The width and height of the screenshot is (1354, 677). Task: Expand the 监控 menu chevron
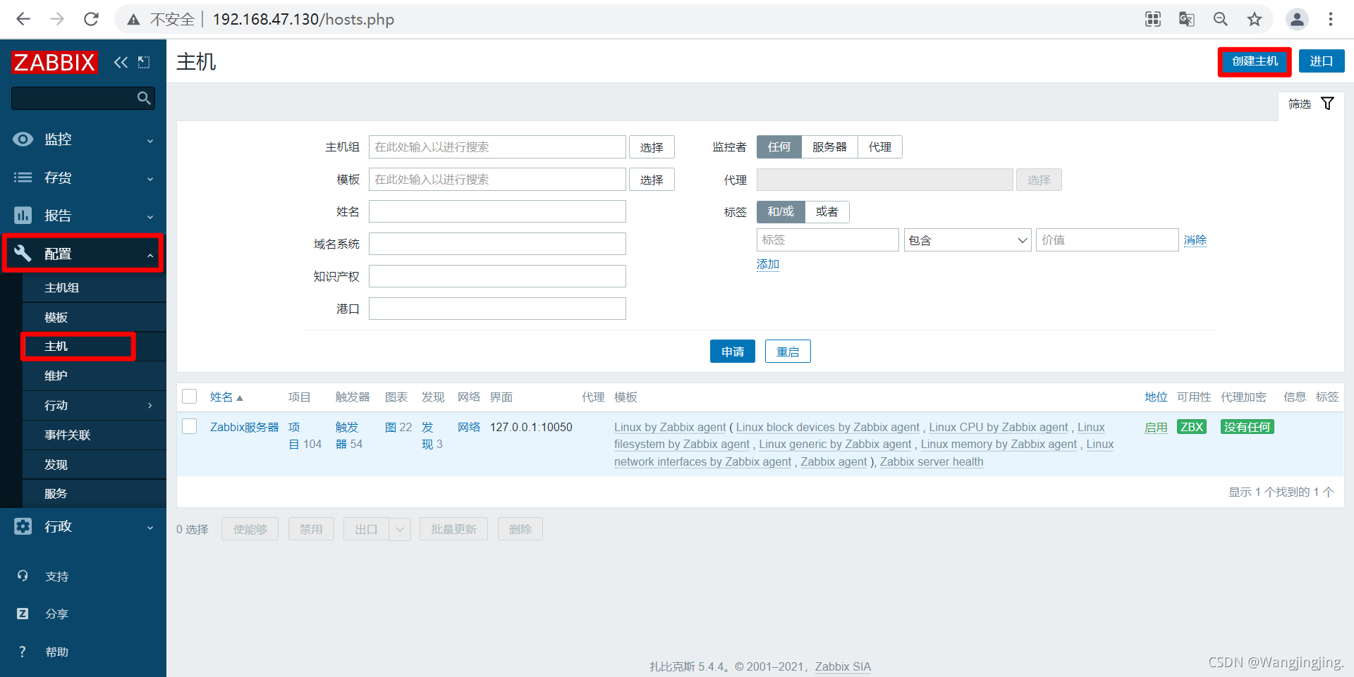click(x=150, y=141)
